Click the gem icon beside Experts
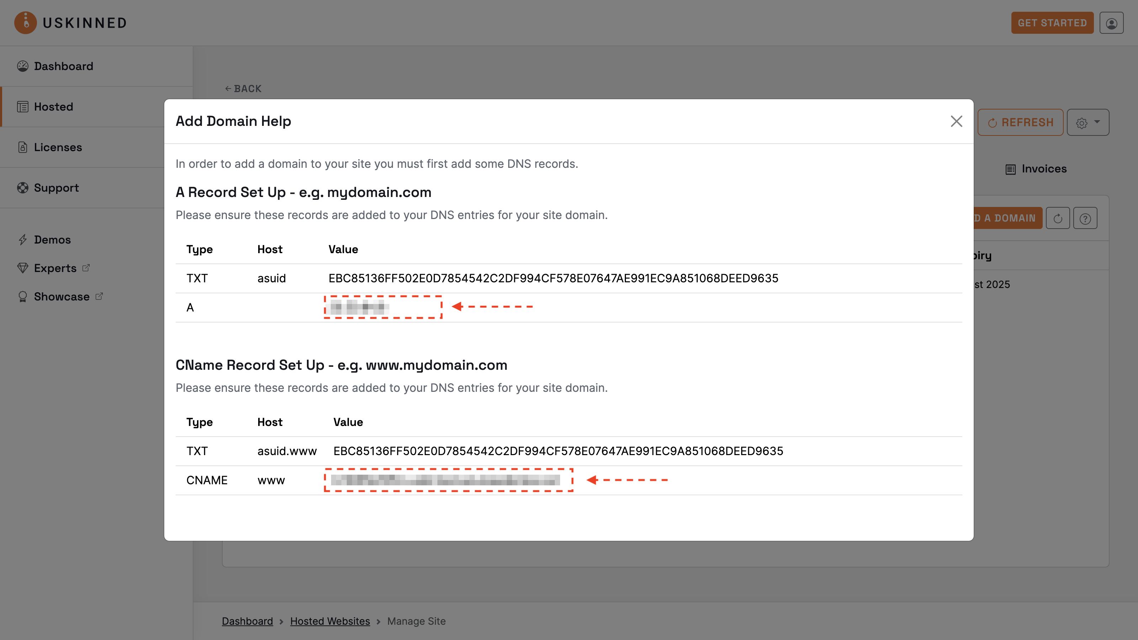 tap(23, 268)
